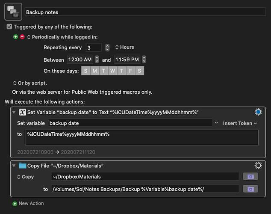This screenshot has width=271, height=214.
Task: Toggle Monday in the days selector
Action: pos(94,71)
